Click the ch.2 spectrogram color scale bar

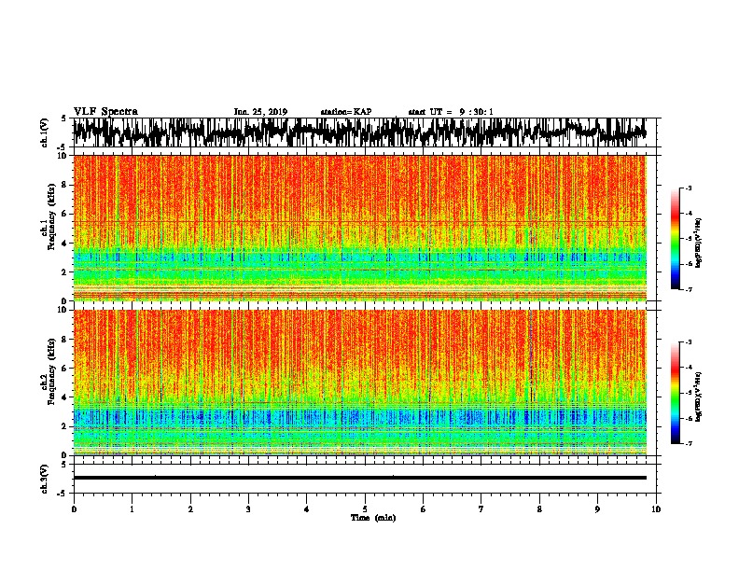[x=676, y=393]
